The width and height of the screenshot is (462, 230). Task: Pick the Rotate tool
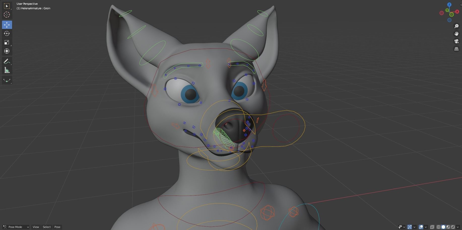pyautogui.click(x=7, y=33)
